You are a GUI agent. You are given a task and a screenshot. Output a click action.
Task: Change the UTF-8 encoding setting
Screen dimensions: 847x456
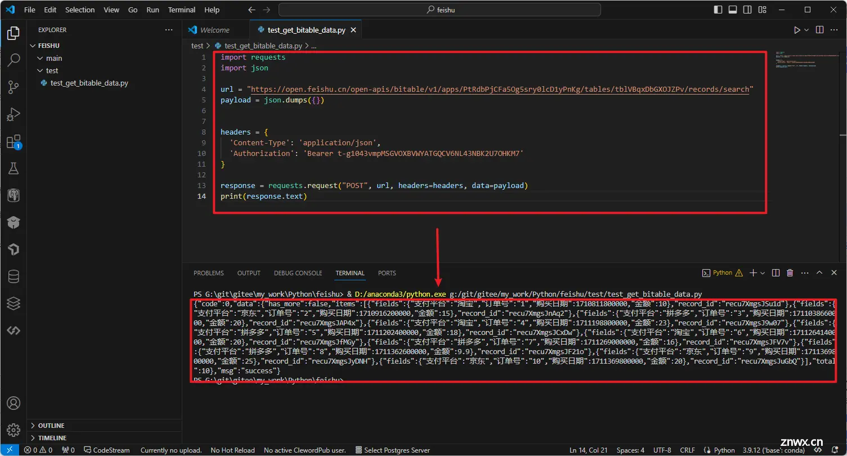tap(662, 450)
